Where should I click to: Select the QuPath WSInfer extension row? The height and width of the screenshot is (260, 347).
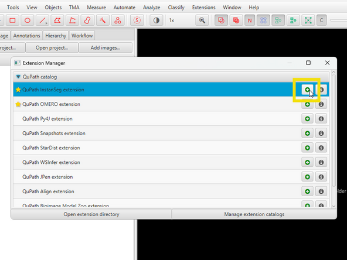[x=171, y=163]
